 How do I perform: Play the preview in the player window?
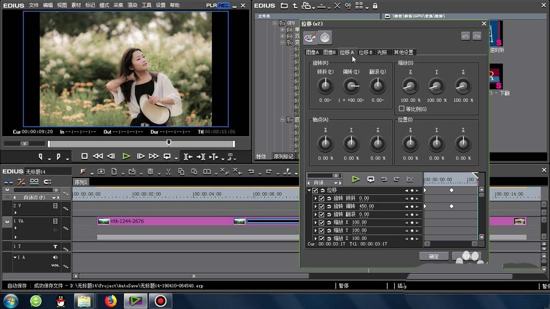(x=127, y=156)
